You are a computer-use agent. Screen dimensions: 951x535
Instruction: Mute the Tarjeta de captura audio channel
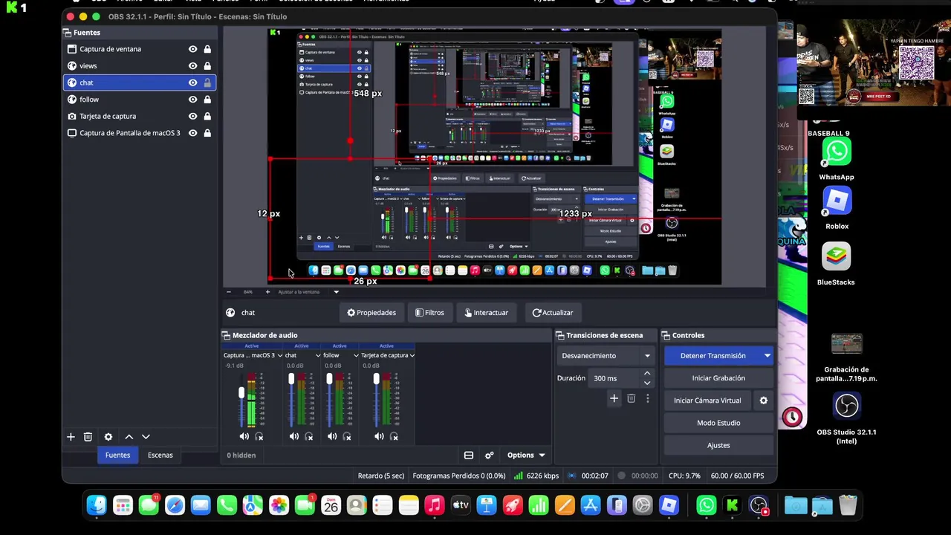379,436
